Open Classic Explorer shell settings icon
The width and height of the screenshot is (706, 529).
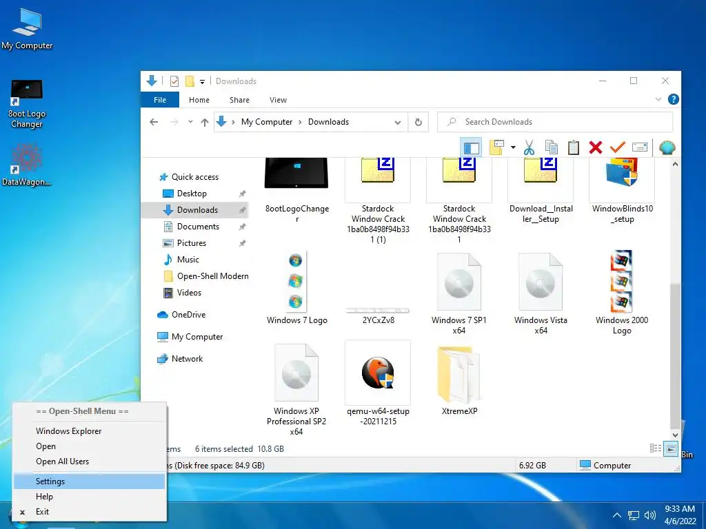(667, 147)
